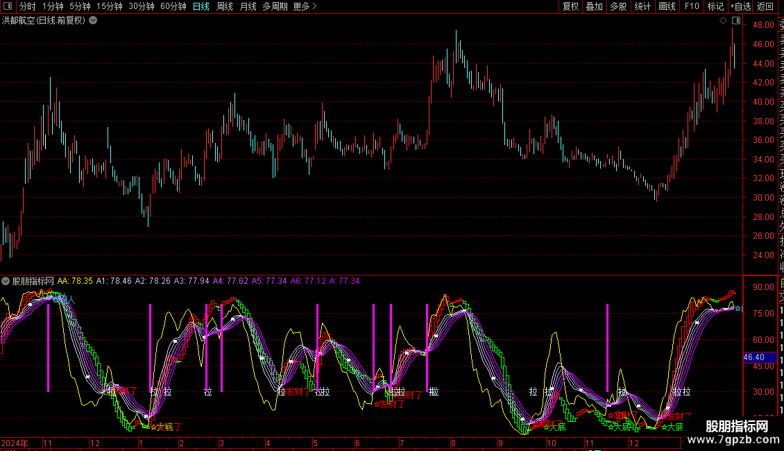The height and width of the screenshot is (451, 784).
Task: Open 叠加 overlay tool
Action: click(595, 6)
